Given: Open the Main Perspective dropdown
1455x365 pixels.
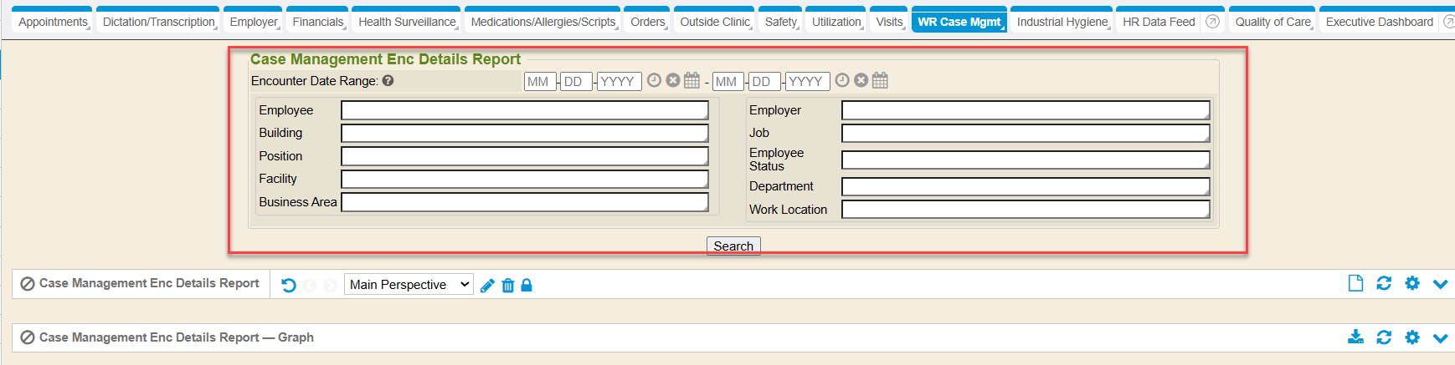Looking at the screenshot, I should 409,285.
